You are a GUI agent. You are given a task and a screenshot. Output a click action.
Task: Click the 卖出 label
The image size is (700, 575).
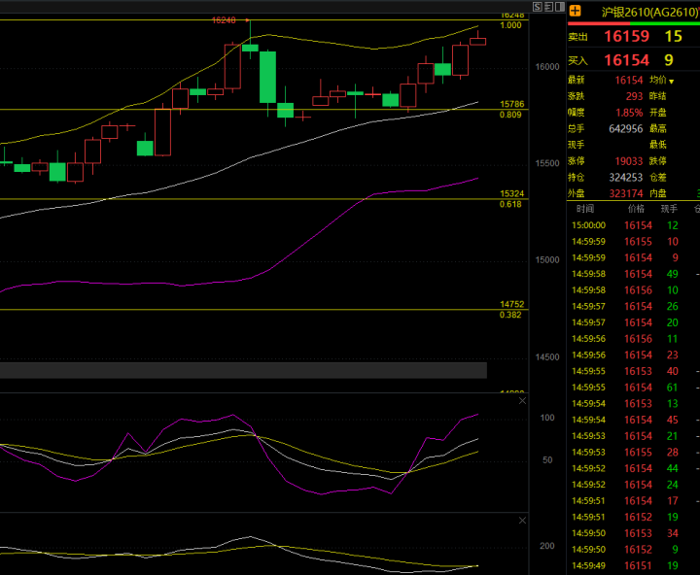point(577,37)
